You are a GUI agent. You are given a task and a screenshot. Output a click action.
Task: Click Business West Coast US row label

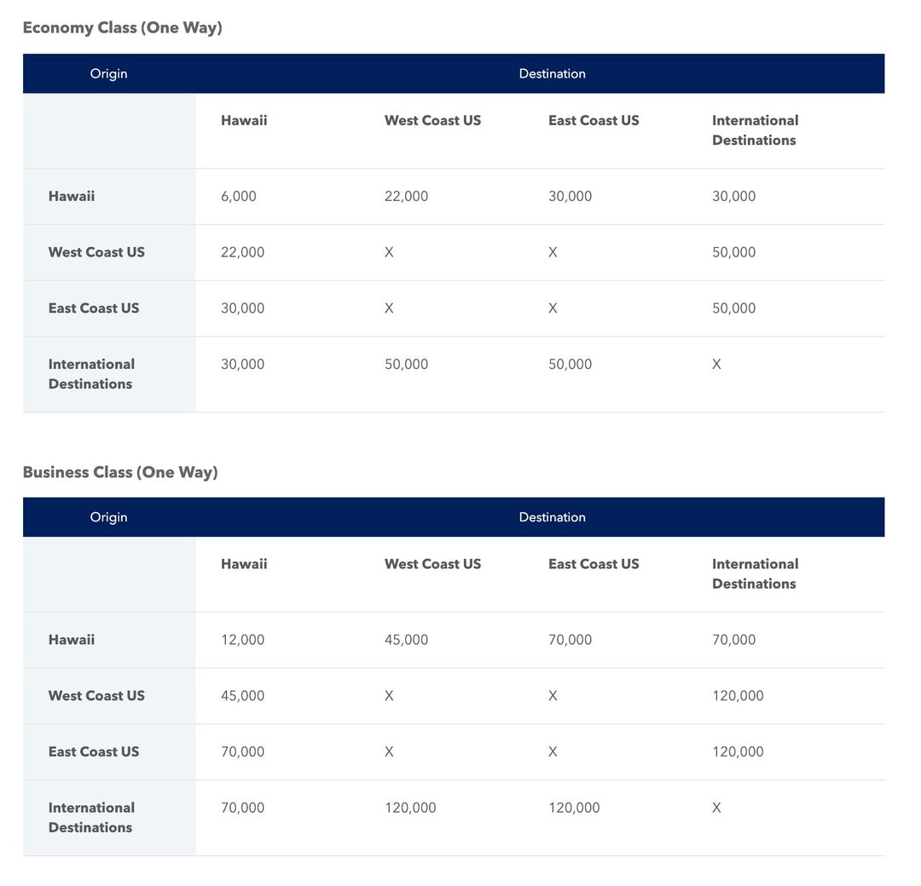[97, 696]
